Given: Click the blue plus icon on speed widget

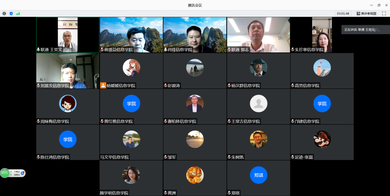Looking at the screenshot, I should [x=22, y=173].
